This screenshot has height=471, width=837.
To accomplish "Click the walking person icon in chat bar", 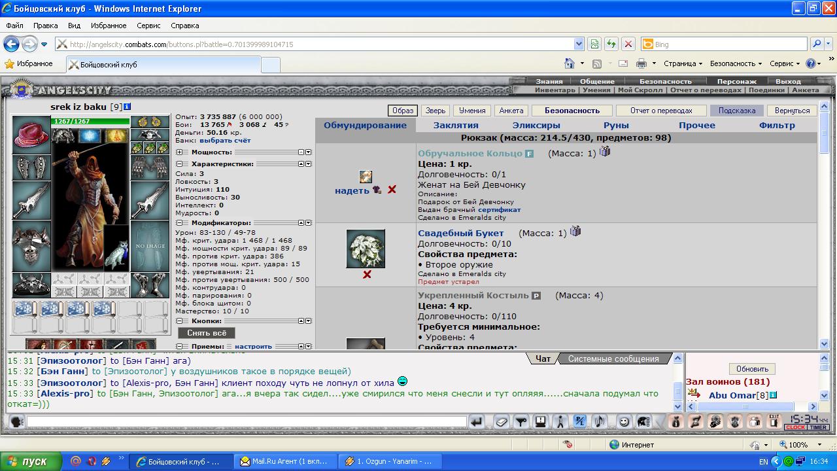I will tap(560, 422).
